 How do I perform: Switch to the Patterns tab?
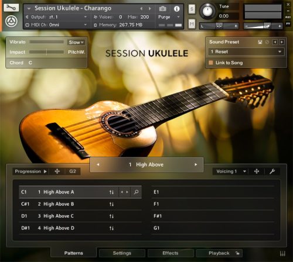[x=74, y=253]
